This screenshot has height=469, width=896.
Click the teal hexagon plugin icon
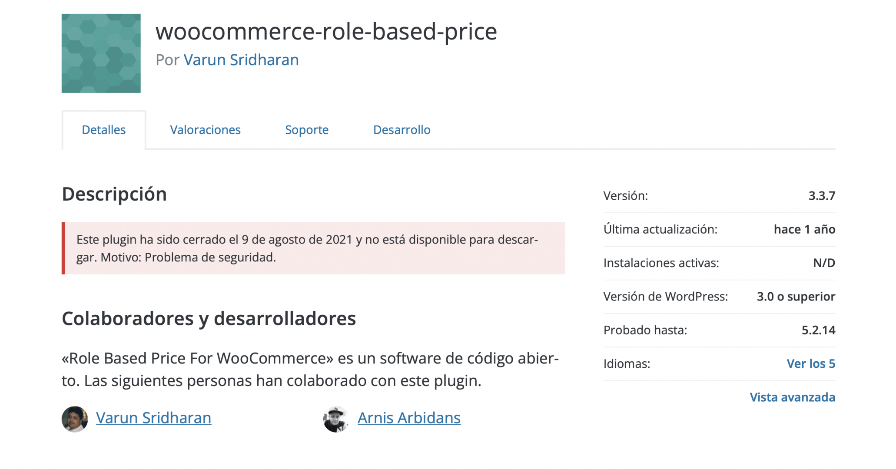pyautogui.click(x=101, y=53)
